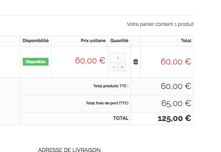Click the empty header cell above trash icon
This screenshot has height=152, width=221.
(136, 41)
